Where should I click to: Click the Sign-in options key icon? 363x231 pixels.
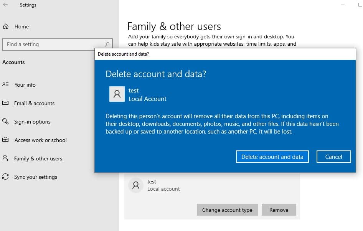coord(6,122)
